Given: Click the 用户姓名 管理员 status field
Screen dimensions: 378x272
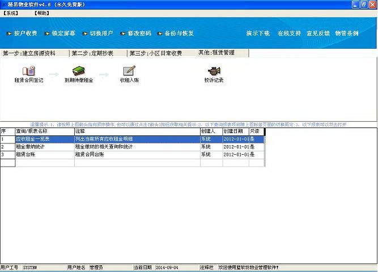Looking at the screenshot, I should 111,267.
